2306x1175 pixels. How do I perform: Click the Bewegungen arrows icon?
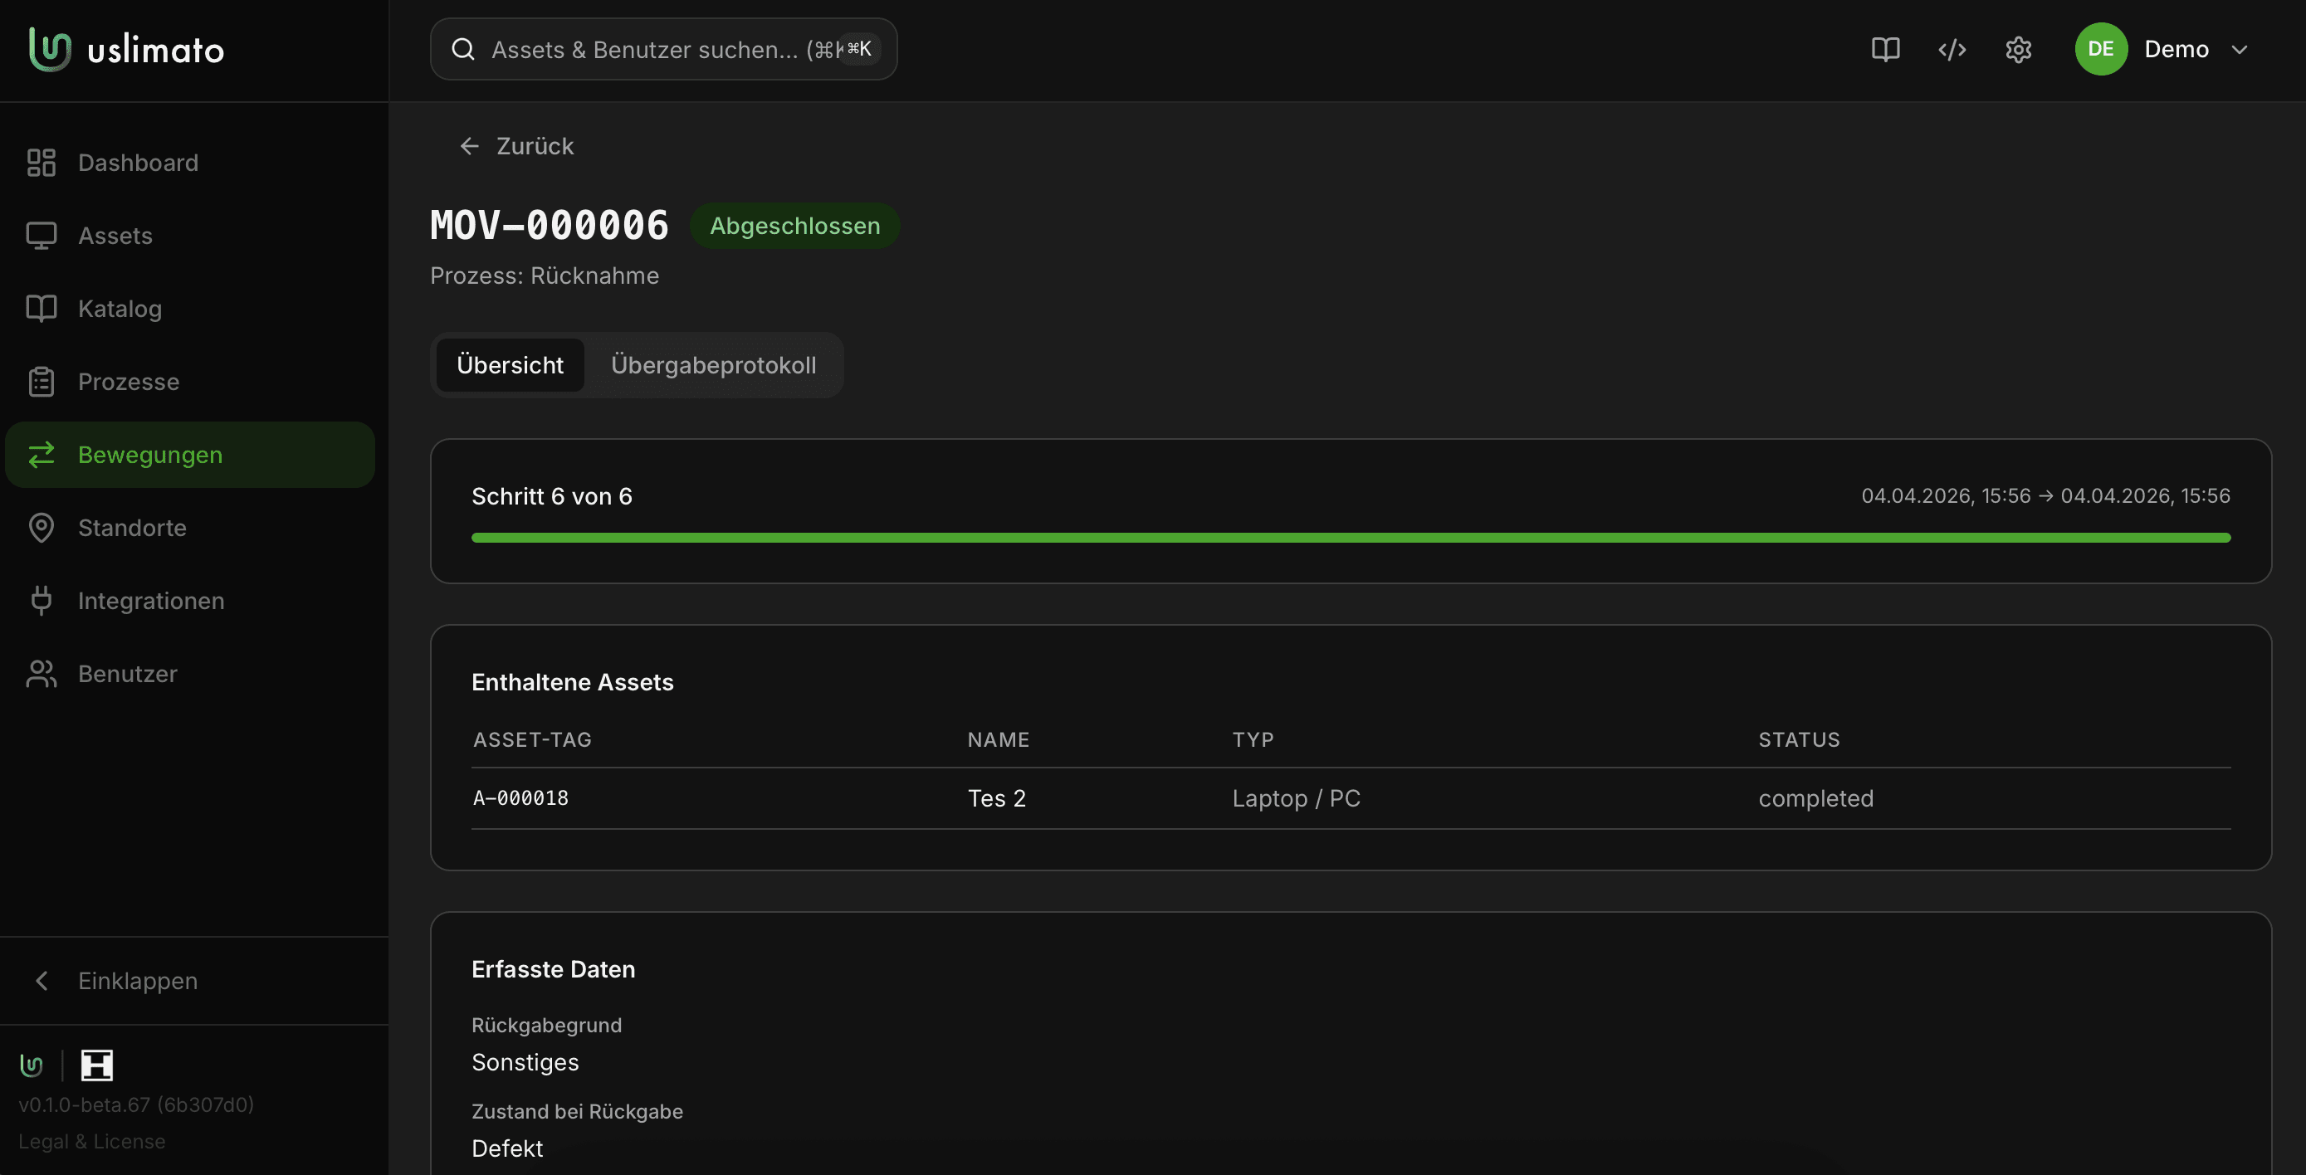pyautogui.click(x=42, y=455)
